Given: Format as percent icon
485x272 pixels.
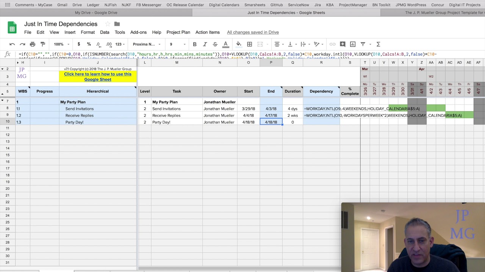Looking at the screenshot, I should (89, 44).
